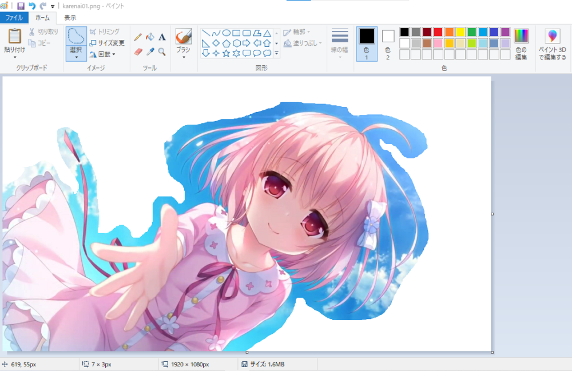Switch to the 表示 ribbon tab
572x371 pixels.
click(x=70, y=18)
